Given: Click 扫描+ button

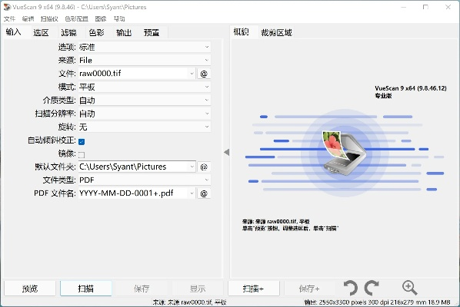Looking at the screenshot, I should pos(254,289).
